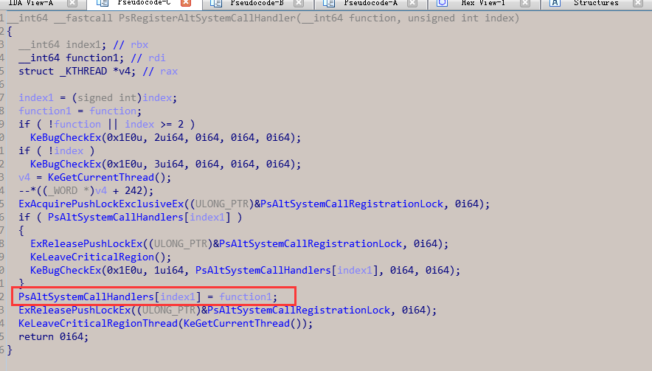Screen dimensions: 652x371
Task: Click 'index1' in the handler assignment line
Action: coord(178,297)
